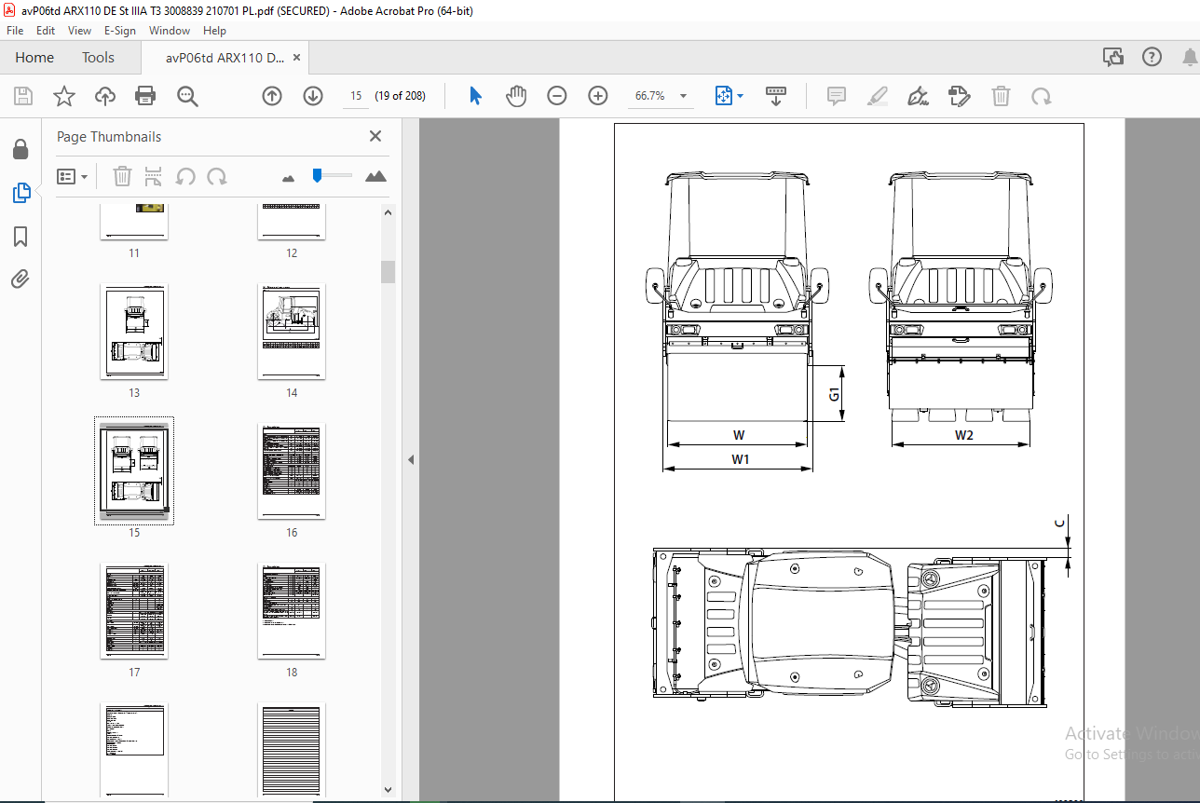The image size is (1200, 803).
Task: Enable scrolling mode in the toolbar
Action: click(776, 96)
